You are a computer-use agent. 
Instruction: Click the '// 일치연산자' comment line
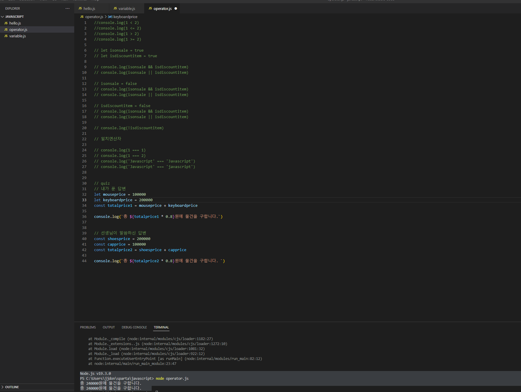coord(108,139)
